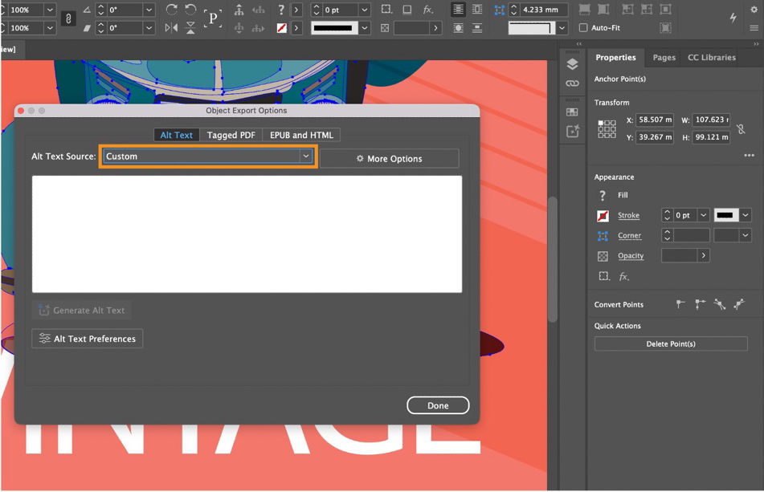Click Done in Object Export Options
764x492 pixels.
click(x=438, y=405)
